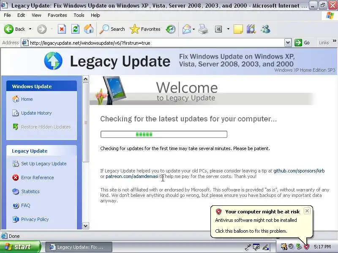Go to the Home page icon in toolbar

coord(89,29)
